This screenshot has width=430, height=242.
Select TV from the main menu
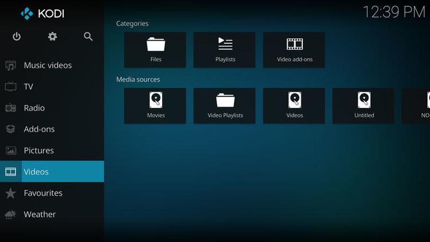click(x=29, y=87)
